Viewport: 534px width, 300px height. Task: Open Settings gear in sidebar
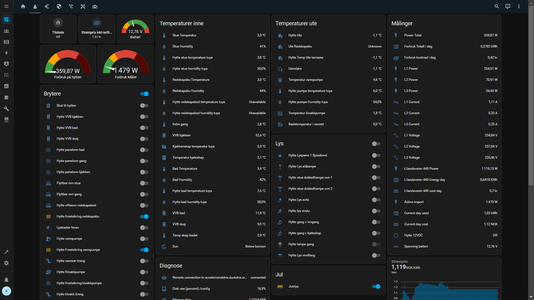pos(6,263)
